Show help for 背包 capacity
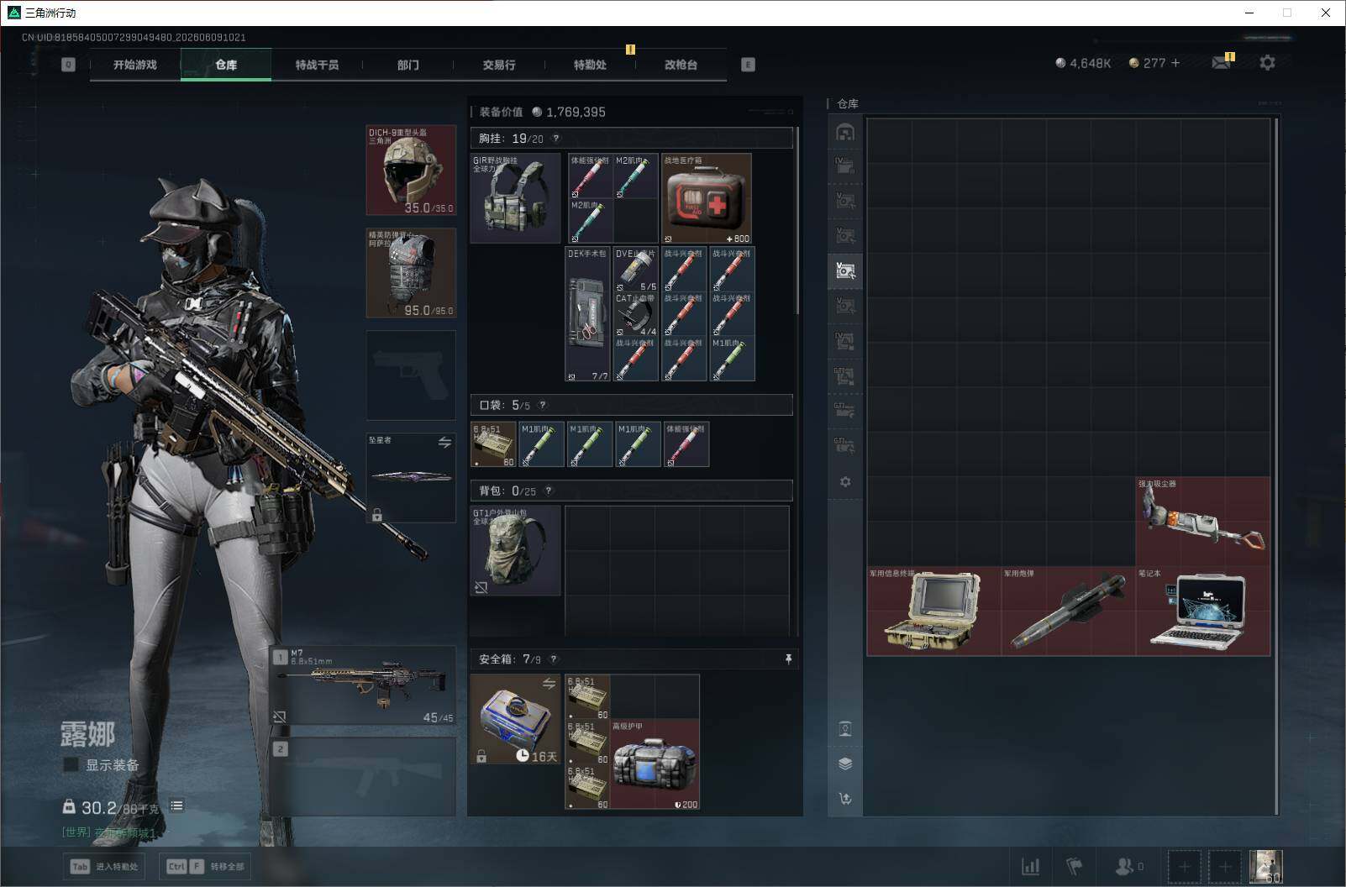 tap(549, 491)
